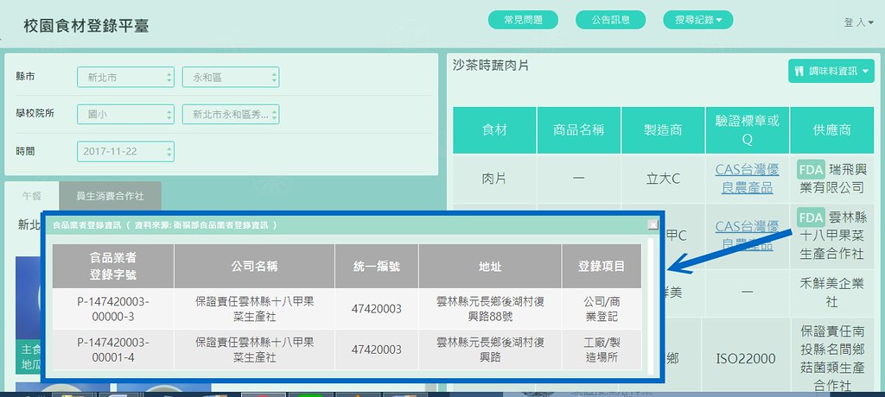Click the FDA badge beside 瑞飛興業有限公司
The image size is (885, 397).
811,169
